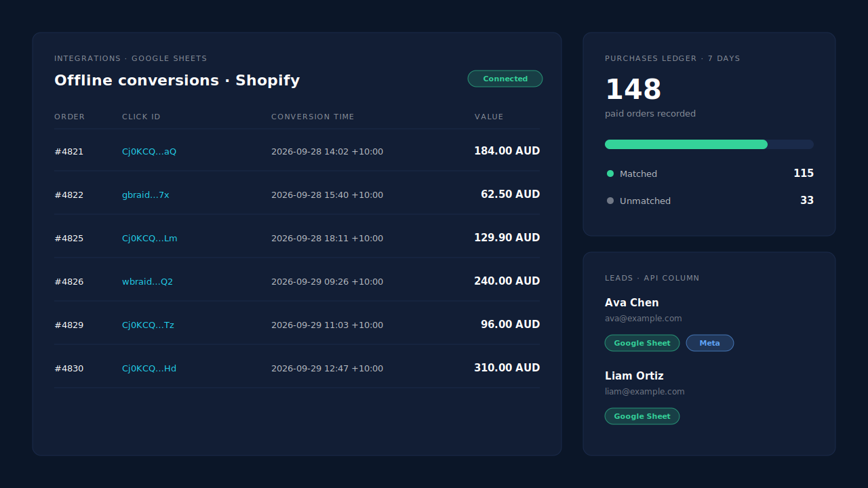Viewport: 868px width, 488px height.
Task: Select order #4825 cell
Action: (69, 239)
